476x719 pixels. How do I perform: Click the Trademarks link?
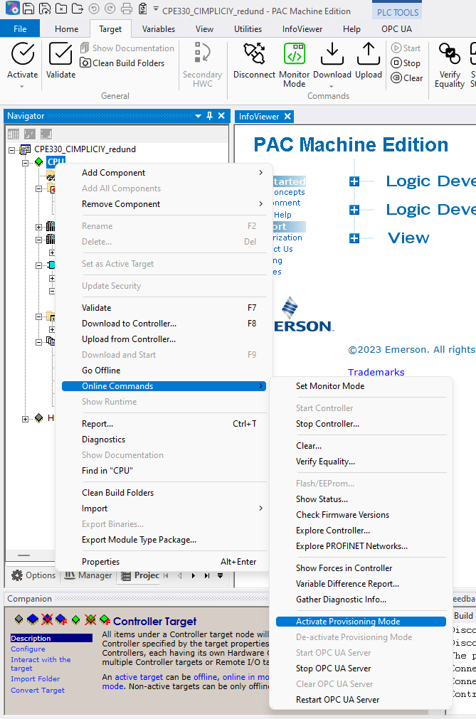click(x=376, y=372)
